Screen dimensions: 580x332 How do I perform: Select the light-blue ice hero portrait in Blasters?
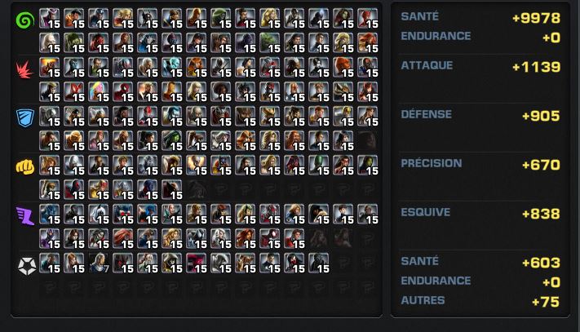pyautogui.click(x=171, y=67)
